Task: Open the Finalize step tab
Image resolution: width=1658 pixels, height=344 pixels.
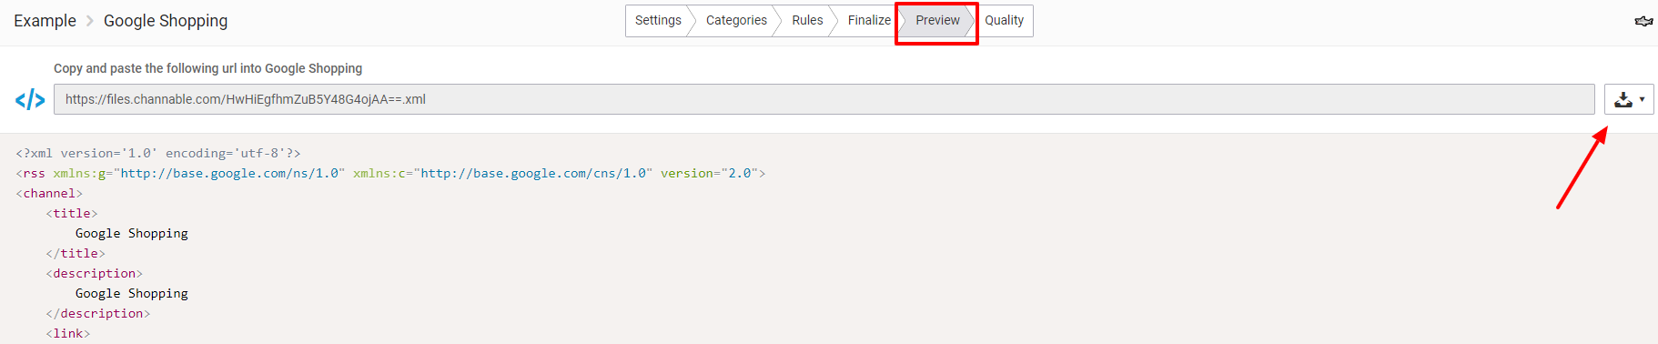Action: [868, 21]
